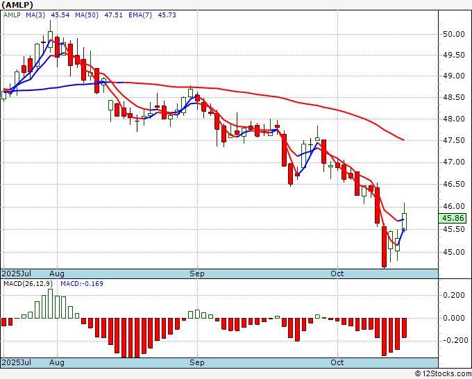Click the 0.200 MACD axis label
The width and height of the screenshot is (472, 379).
tap(454, 295)
